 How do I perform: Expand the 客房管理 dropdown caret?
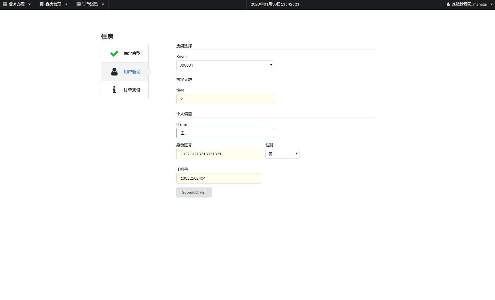(x=66, y=5)
